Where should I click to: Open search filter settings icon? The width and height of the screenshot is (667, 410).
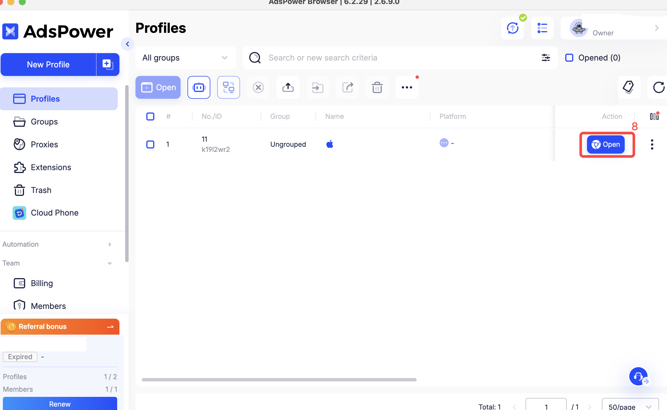(546, 58)
